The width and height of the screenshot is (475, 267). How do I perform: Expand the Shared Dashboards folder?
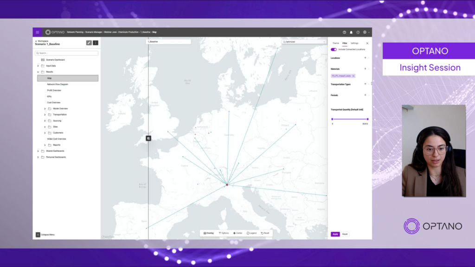click(38, 151)
